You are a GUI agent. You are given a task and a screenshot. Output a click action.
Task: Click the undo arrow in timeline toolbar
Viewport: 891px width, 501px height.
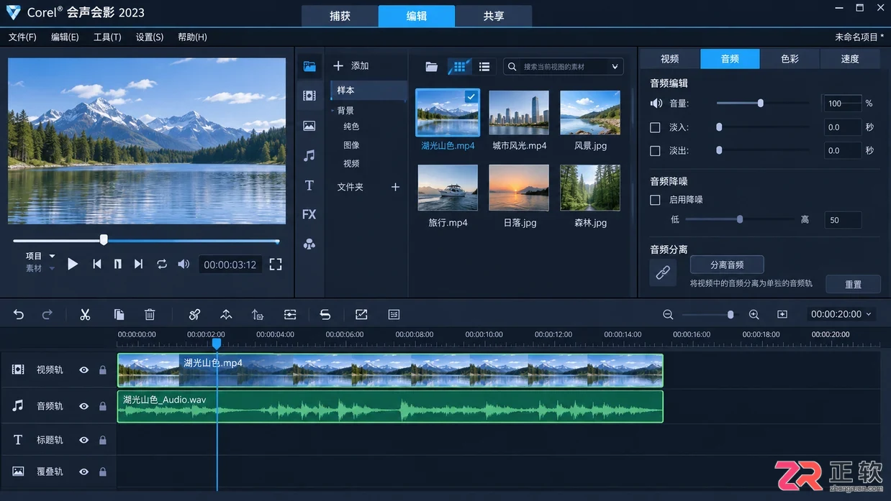(19, 314)
